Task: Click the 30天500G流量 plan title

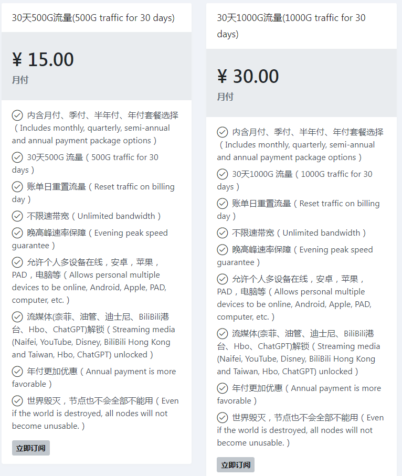Action: coord(93,18)
